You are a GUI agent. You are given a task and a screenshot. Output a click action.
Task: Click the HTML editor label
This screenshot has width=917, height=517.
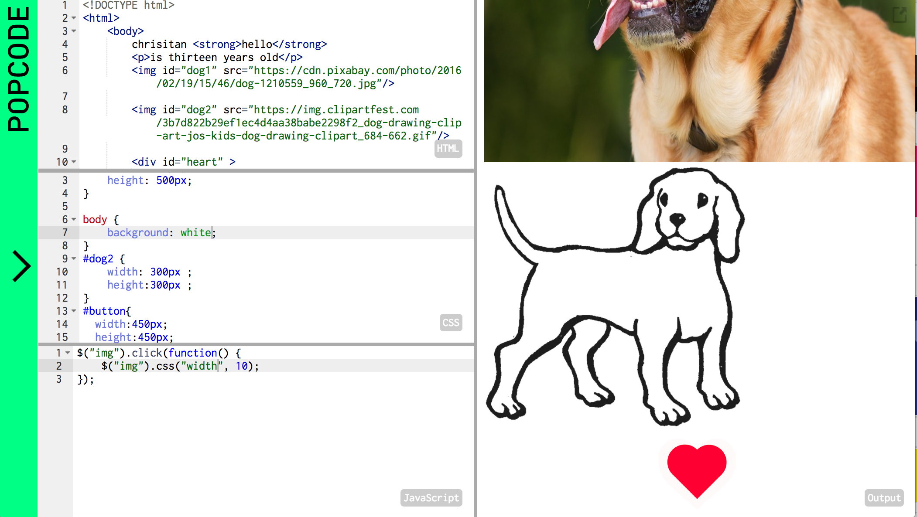pos(448,149)
